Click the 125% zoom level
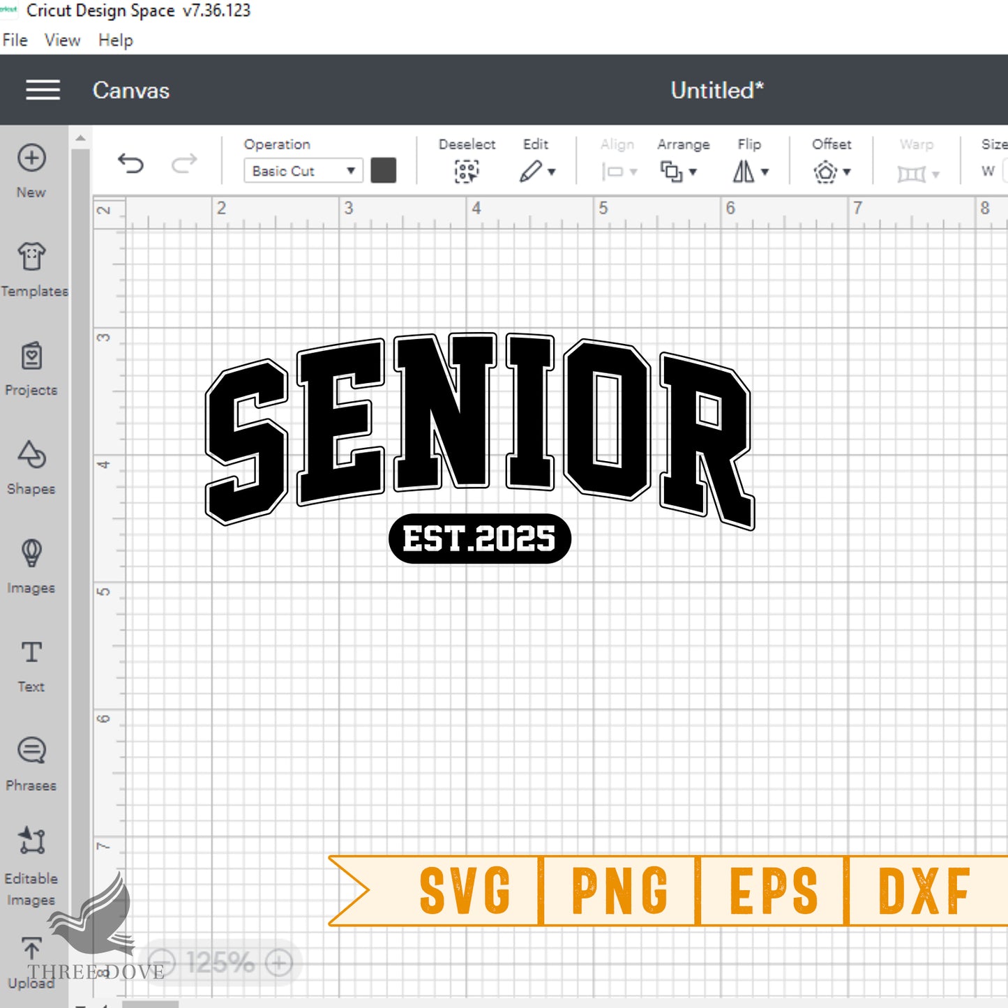 click(220, 963)
